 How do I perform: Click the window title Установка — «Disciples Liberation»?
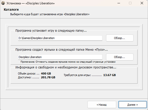(x=31, y=3)
